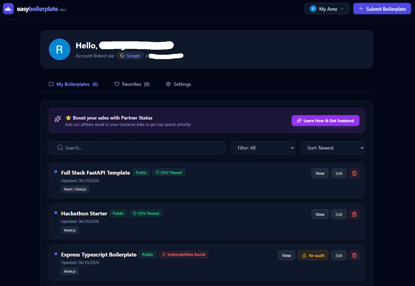This screenshot has width=415, height=286.
Task: Click the sparkle icon in the Partner Status banner
Action: click(x=58, y=119)
